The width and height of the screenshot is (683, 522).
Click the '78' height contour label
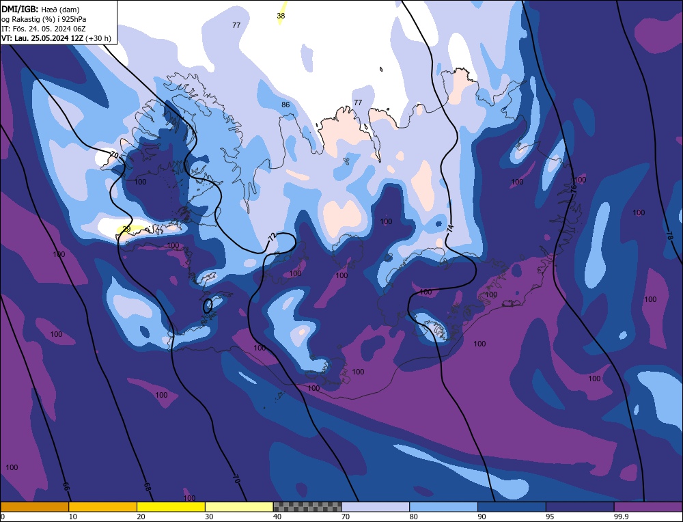[x=669, y=235]
